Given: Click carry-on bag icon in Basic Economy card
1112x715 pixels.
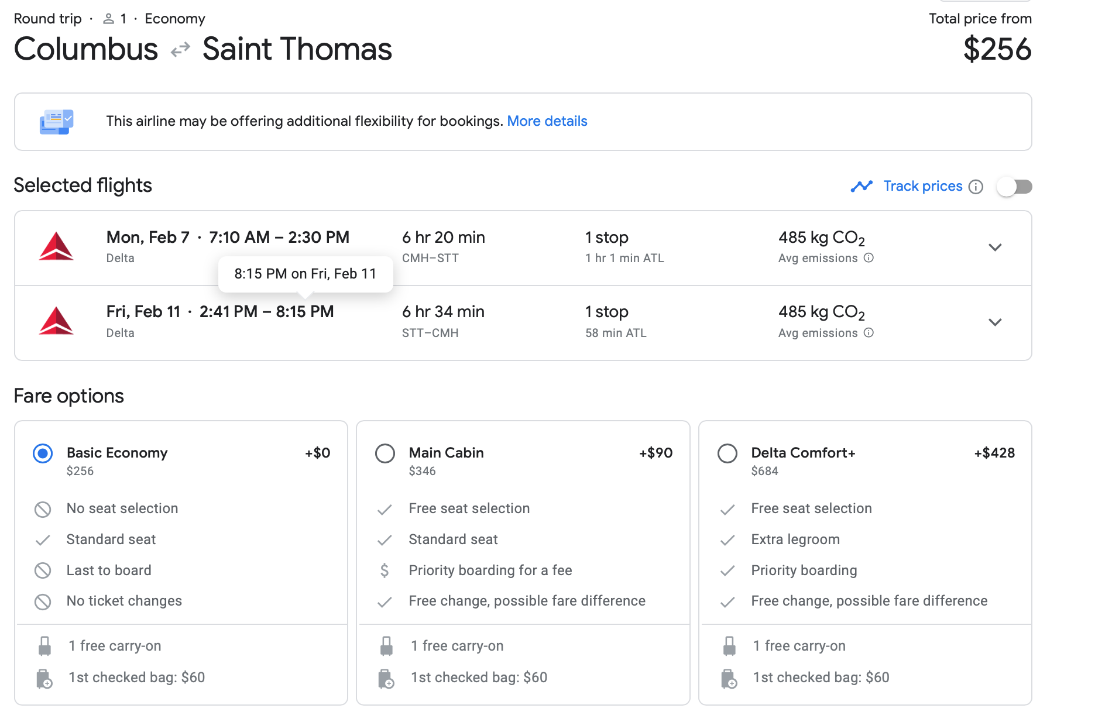Looking at the screenshot, I should pos(44,646).
